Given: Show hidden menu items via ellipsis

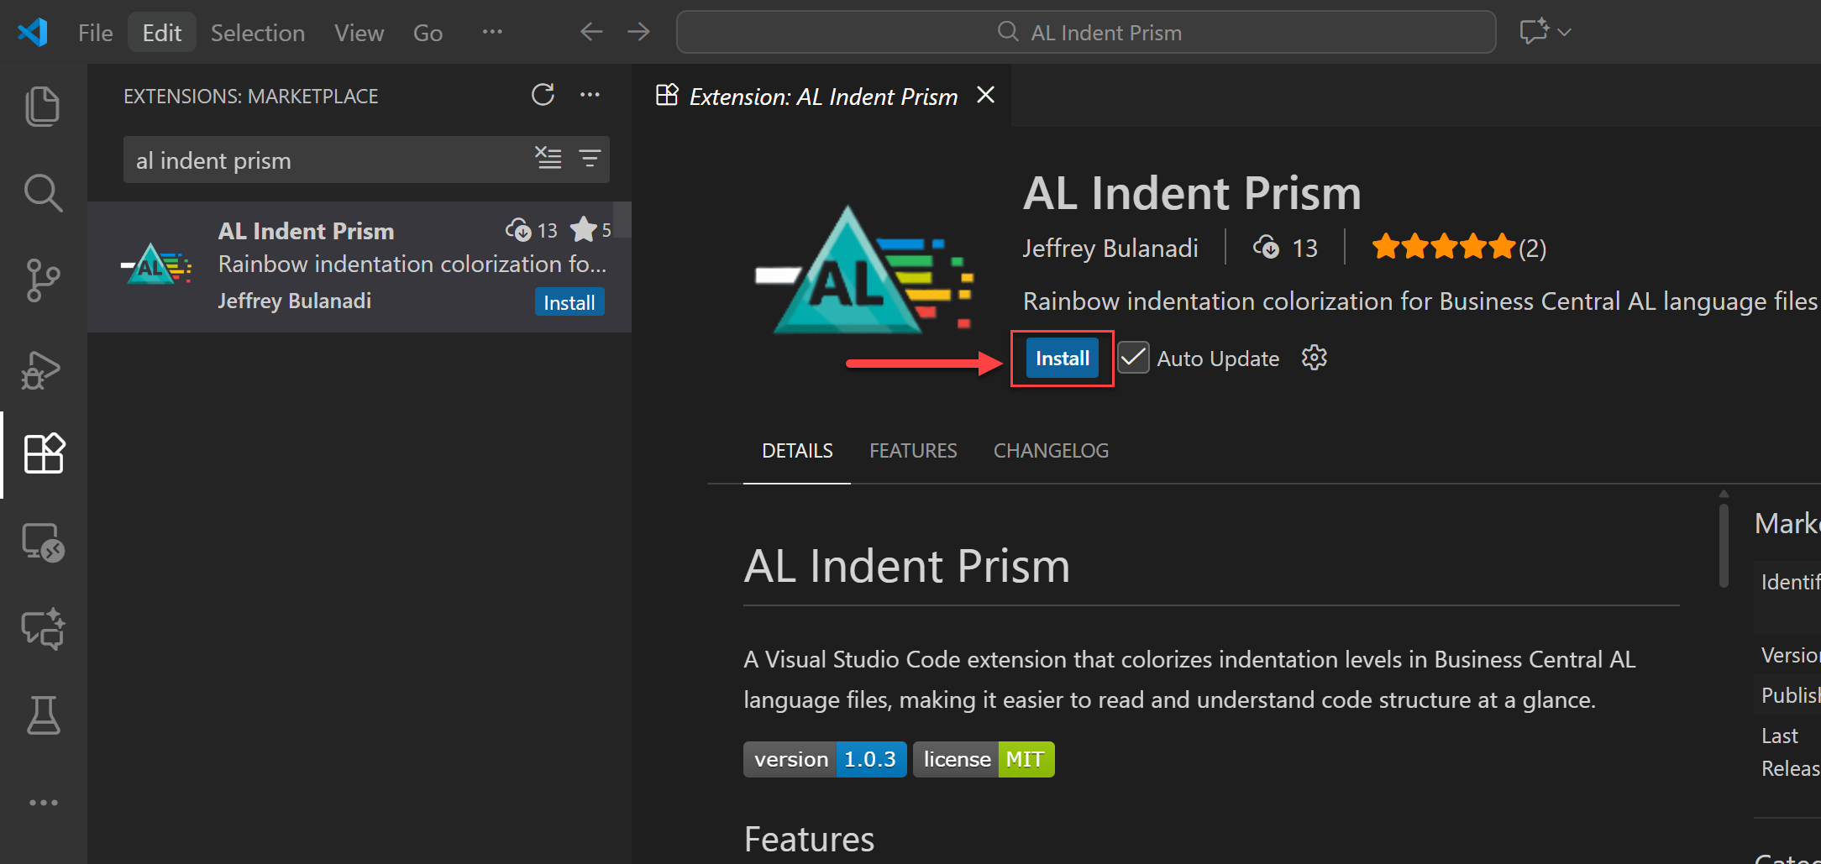Looking at the screenshot, I should click(492, 32).
